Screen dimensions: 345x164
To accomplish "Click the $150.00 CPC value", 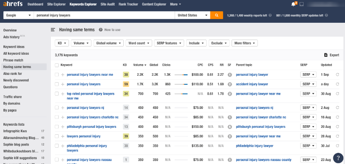I will (198, 127).
